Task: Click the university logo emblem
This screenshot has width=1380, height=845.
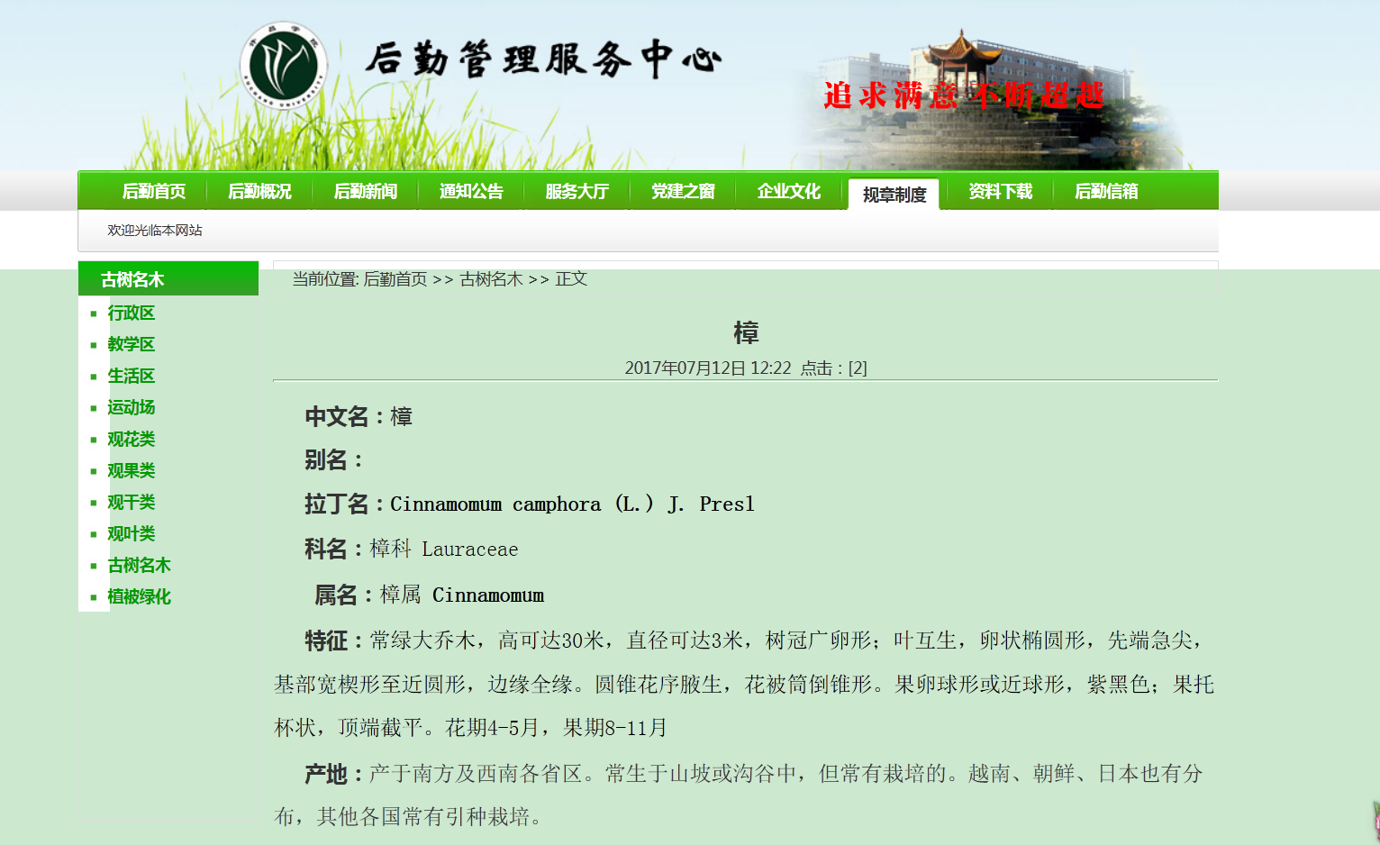Action: point(283,67)
